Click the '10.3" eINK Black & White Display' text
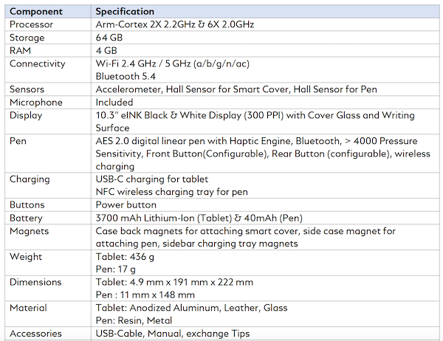443x341 pixels. tap(168, 115)
